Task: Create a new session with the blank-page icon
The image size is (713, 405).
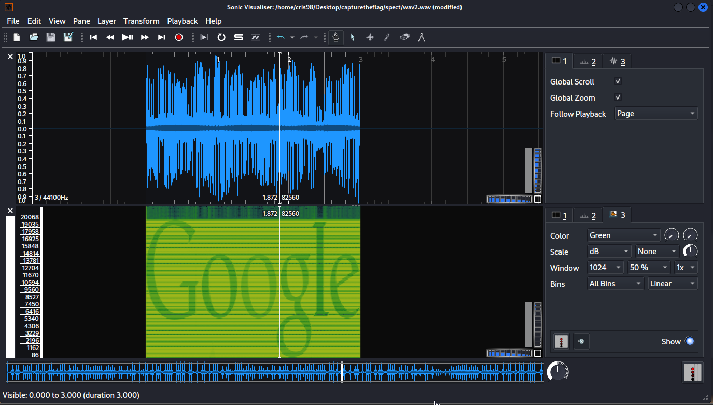Action: (17, 37)
